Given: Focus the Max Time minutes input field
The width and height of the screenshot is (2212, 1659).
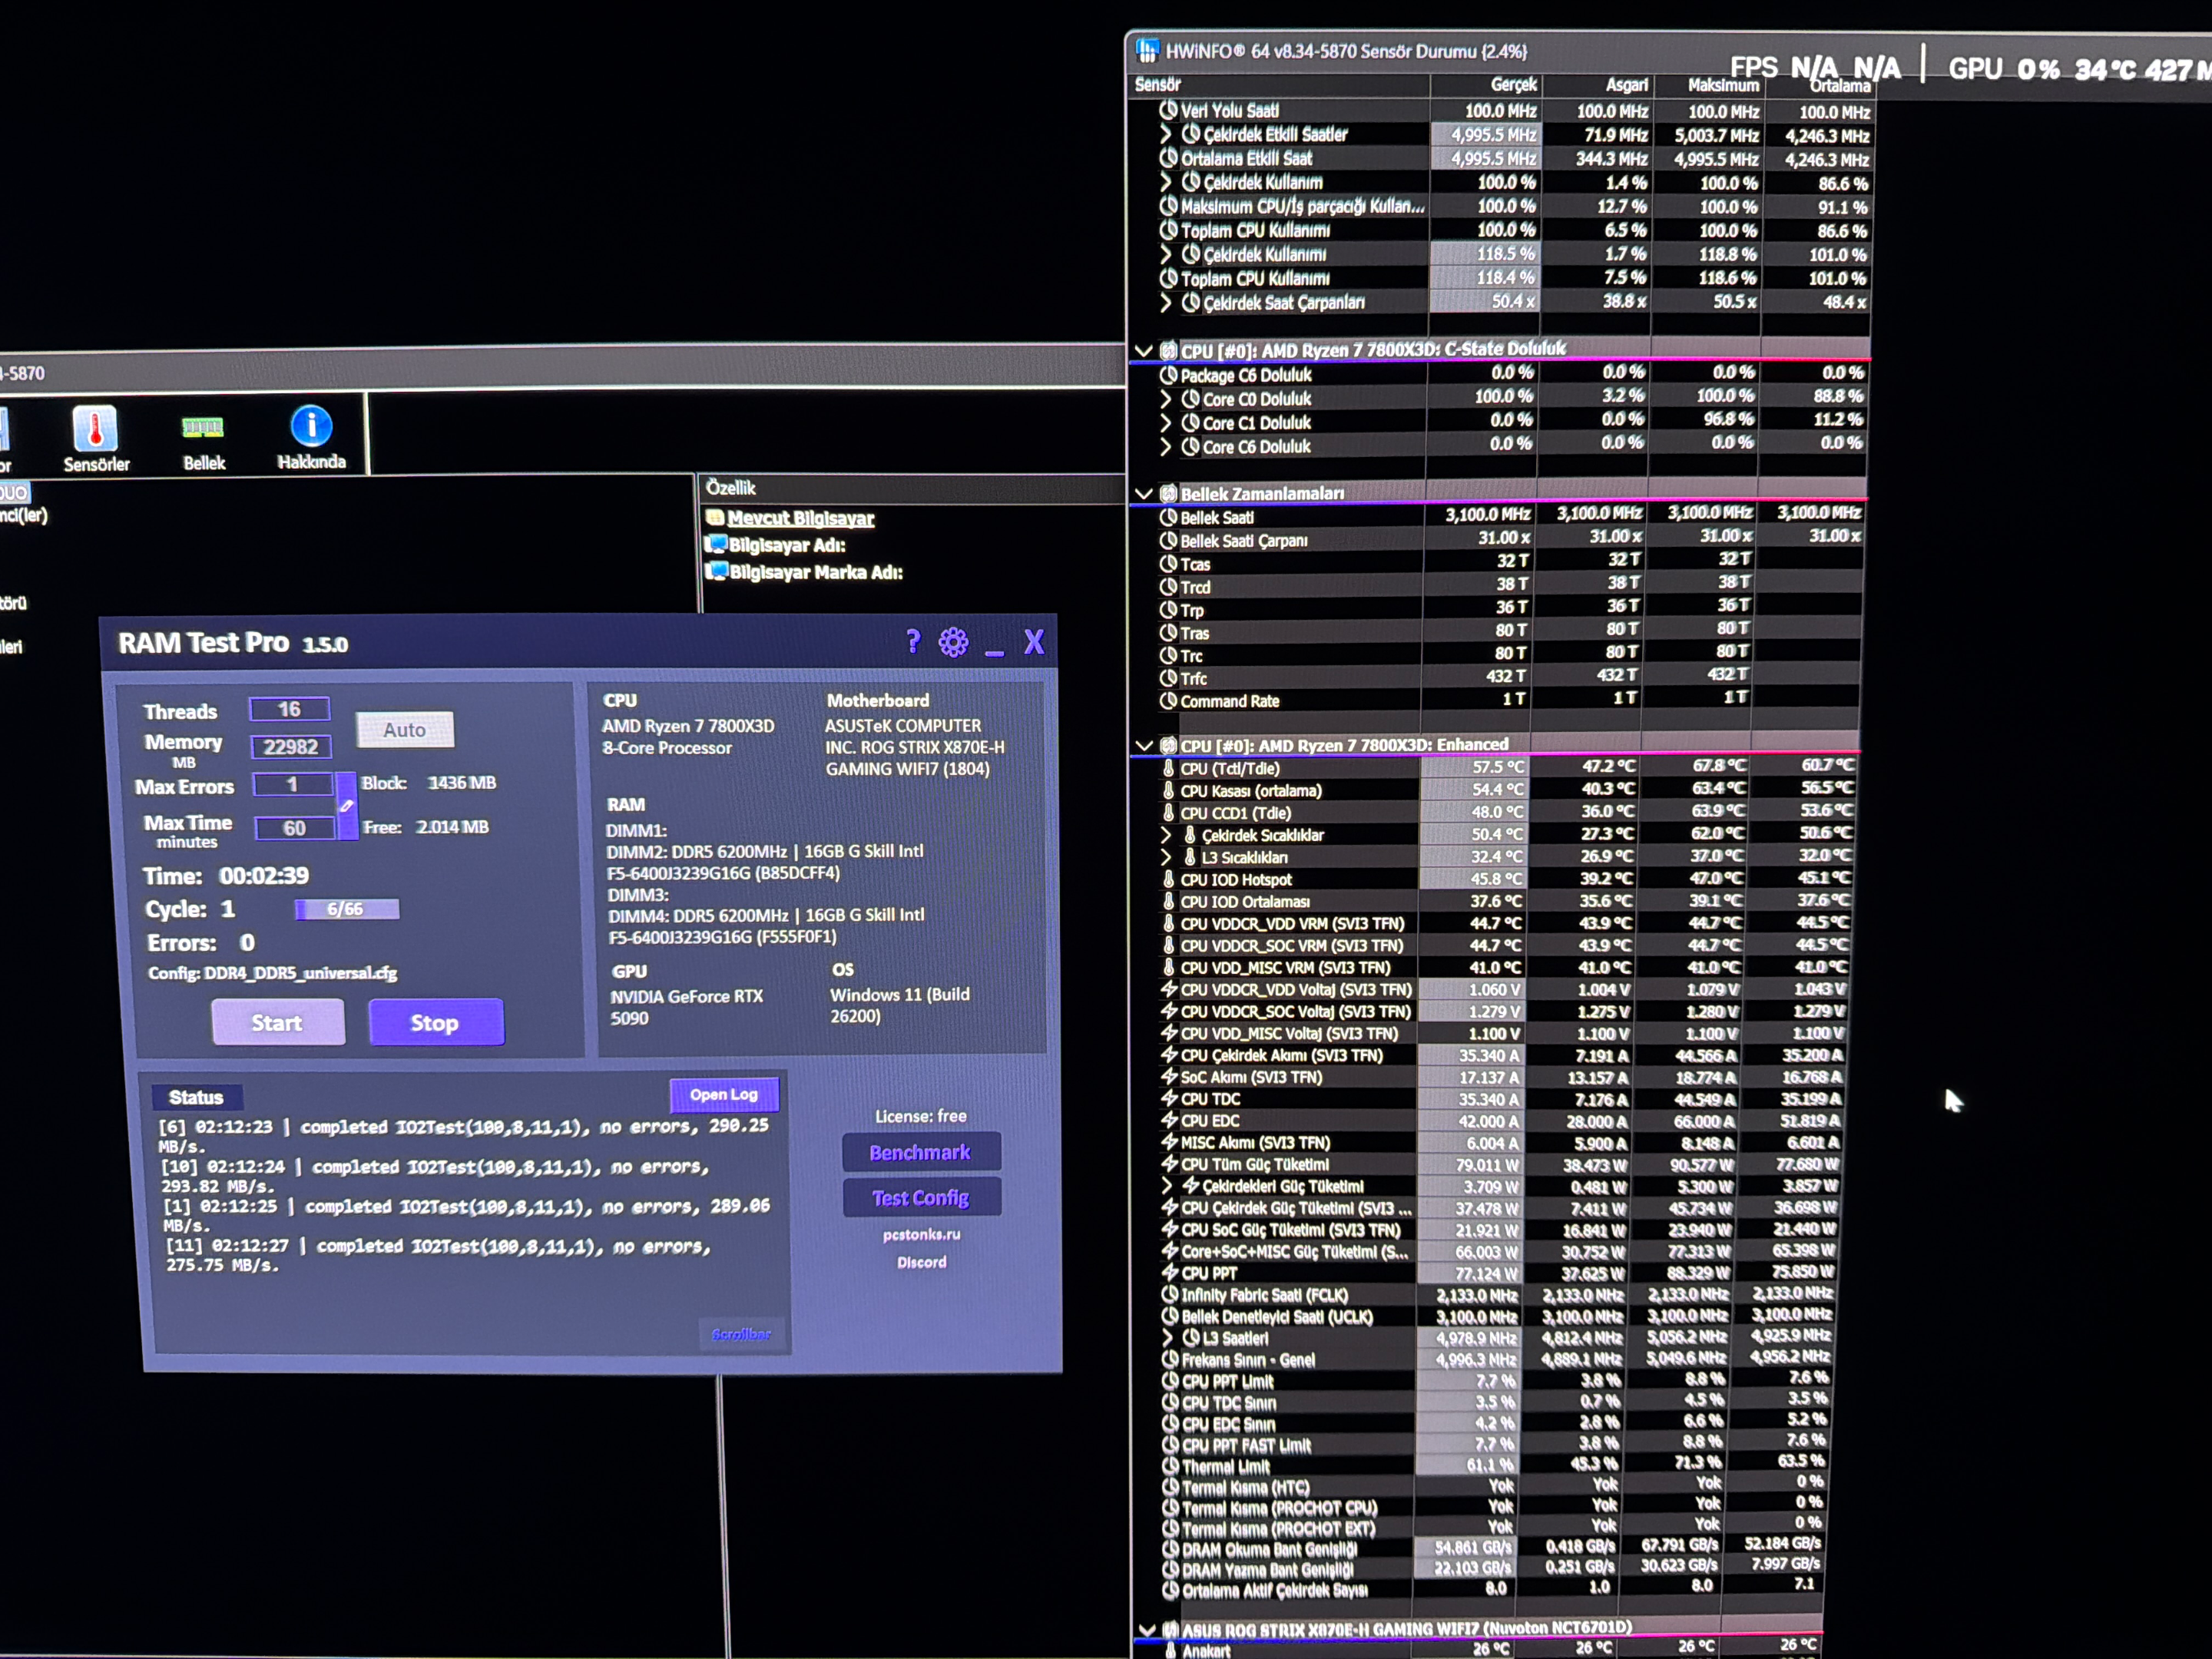Looking at the screenshot, I should click(x=295, y=828).
